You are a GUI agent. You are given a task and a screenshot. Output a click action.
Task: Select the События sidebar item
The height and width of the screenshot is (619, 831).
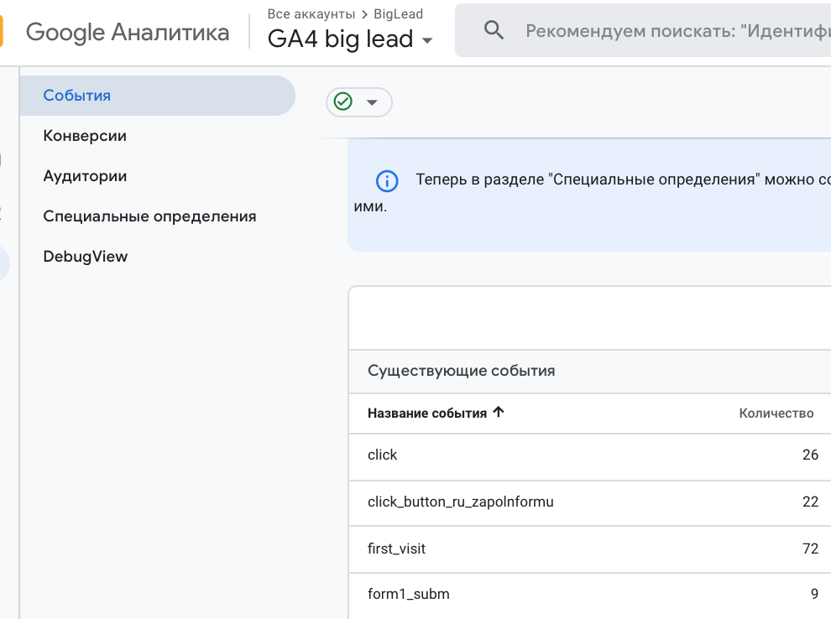coord(75,95)
